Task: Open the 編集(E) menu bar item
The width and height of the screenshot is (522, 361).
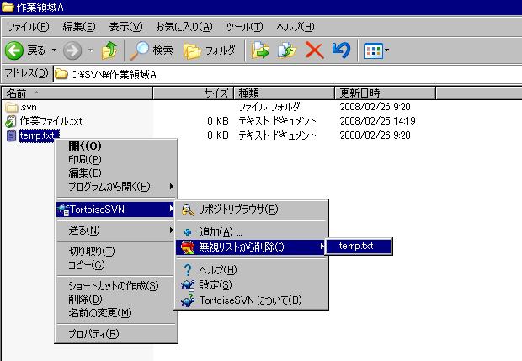Action: click(x=79, y=27)
